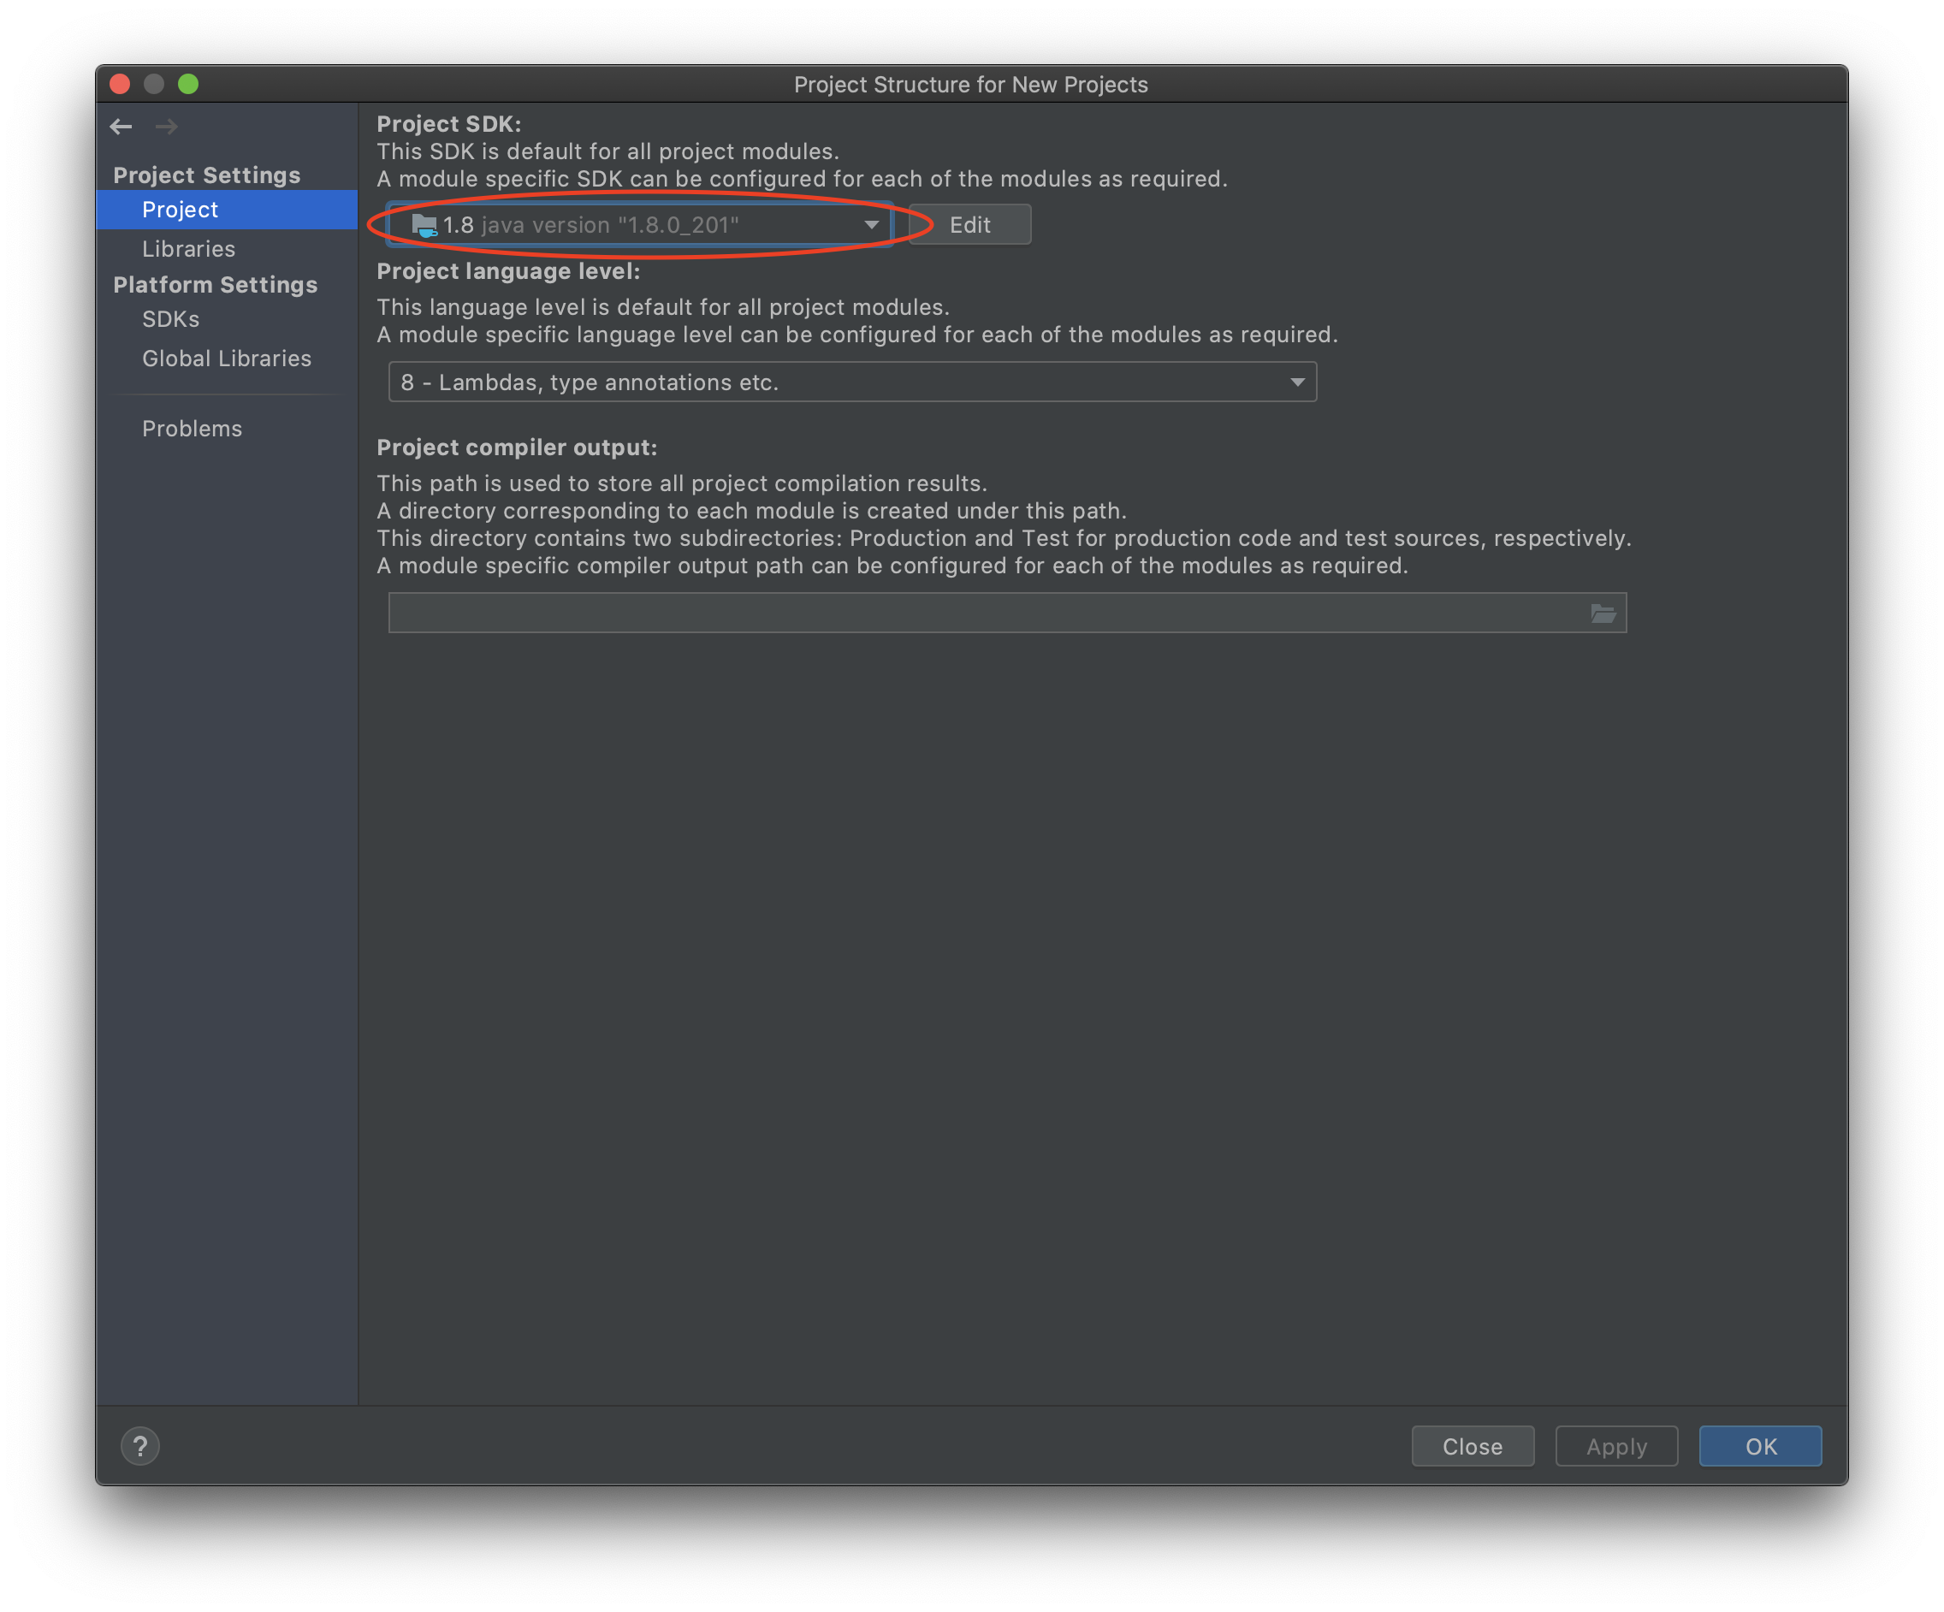Open the Project SDK dropdown arrow
The image size is (1944, 1612).
pyautogui.click(x=871, y=225)
